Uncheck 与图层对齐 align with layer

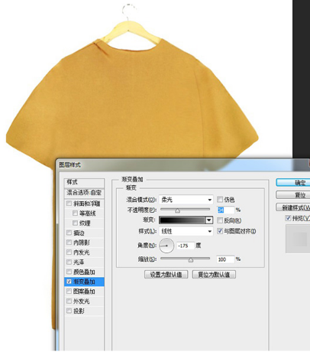click(x=220, y=231)
